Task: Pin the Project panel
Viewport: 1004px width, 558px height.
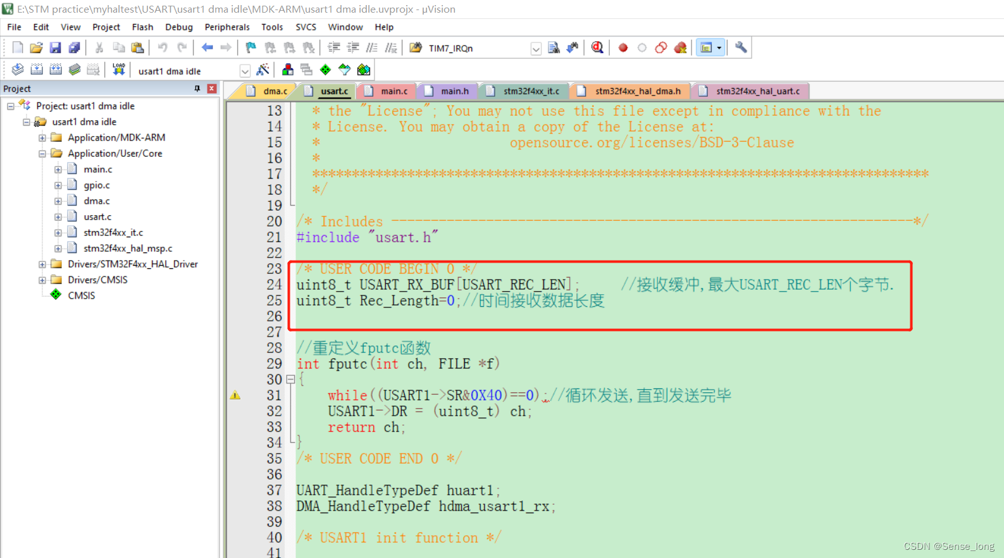Action: click(x=197, y=89)
